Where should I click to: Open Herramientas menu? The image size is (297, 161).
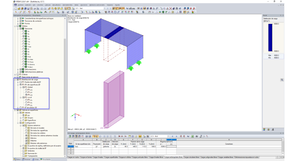pos(68,5)
